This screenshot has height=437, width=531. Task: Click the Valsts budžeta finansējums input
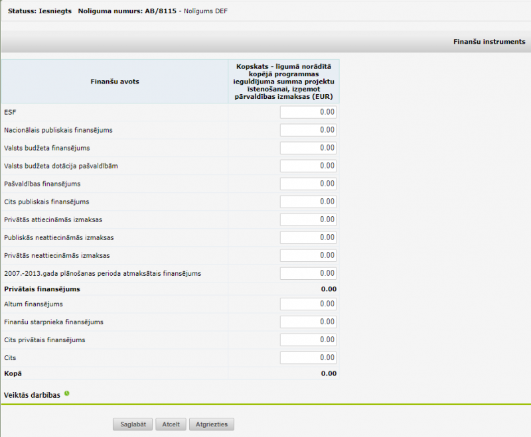tap(308, 148)
